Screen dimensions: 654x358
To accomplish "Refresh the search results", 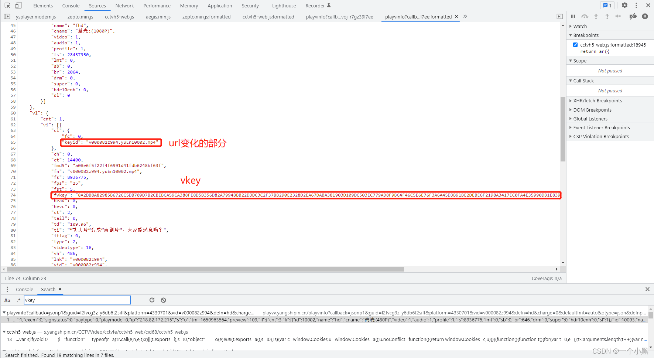I will click(x=152, y=300).
